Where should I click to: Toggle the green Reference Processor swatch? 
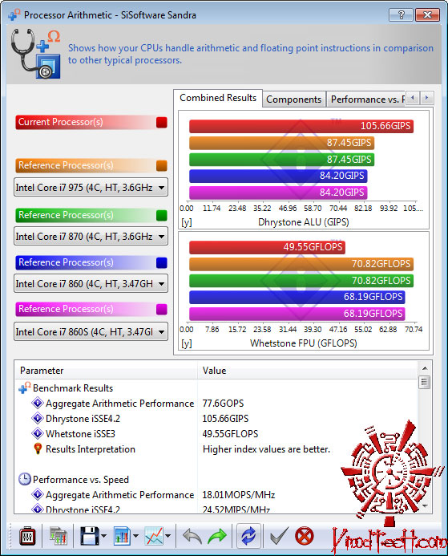162,215
